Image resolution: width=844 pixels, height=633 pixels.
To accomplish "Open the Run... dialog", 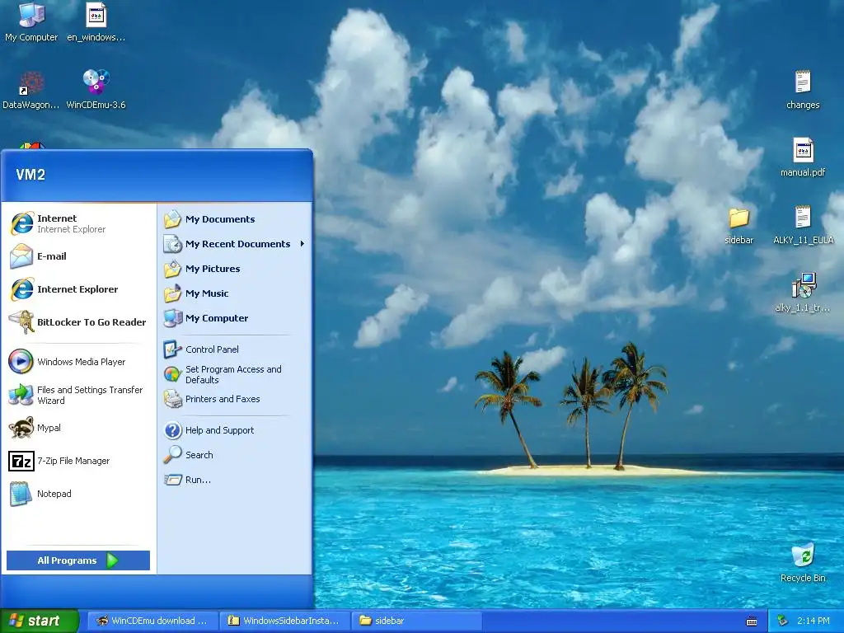I will pyautogui.click(x=234, y=480).
